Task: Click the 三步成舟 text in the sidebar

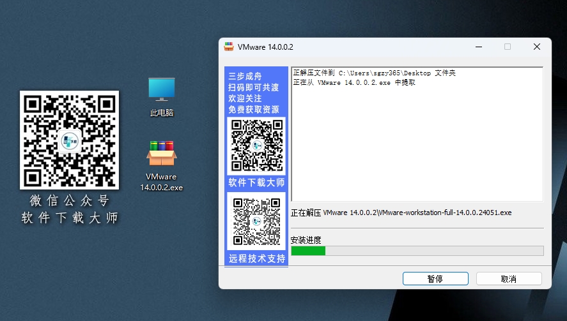Action: 245,76
